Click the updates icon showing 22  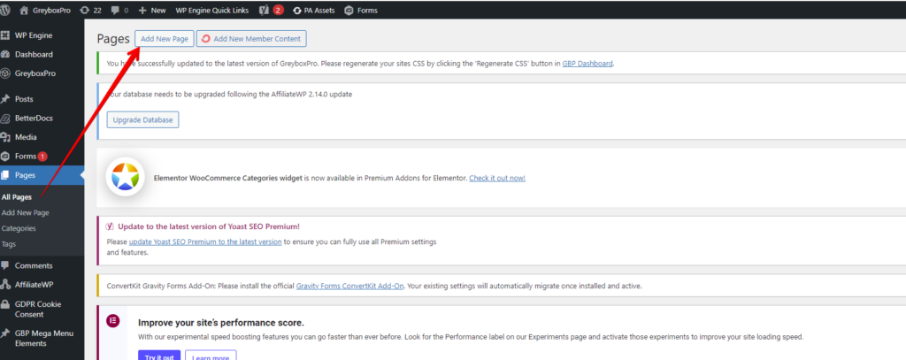pyautogui.click(x=85, y=10)
